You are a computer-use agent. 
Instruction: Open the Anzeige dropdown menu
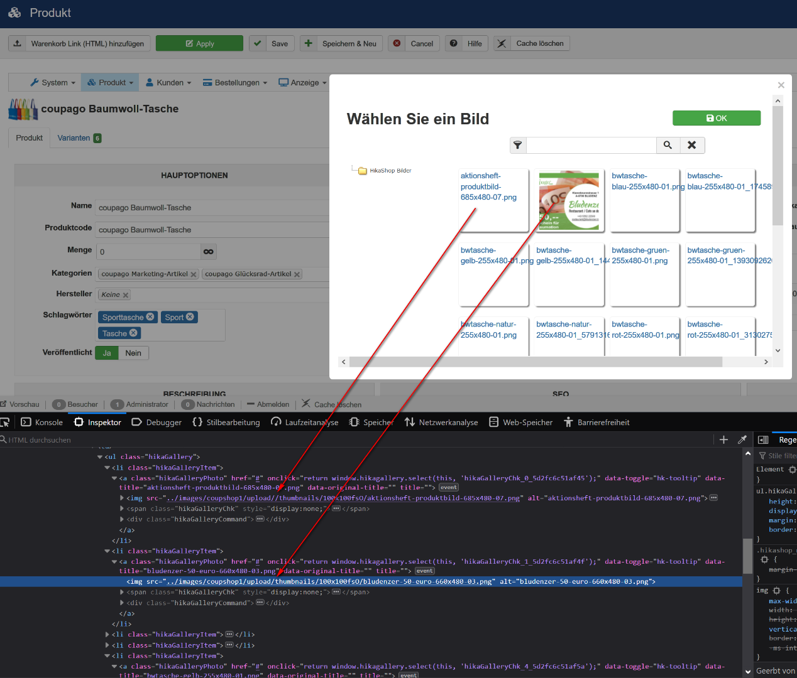tap(303, 82)
